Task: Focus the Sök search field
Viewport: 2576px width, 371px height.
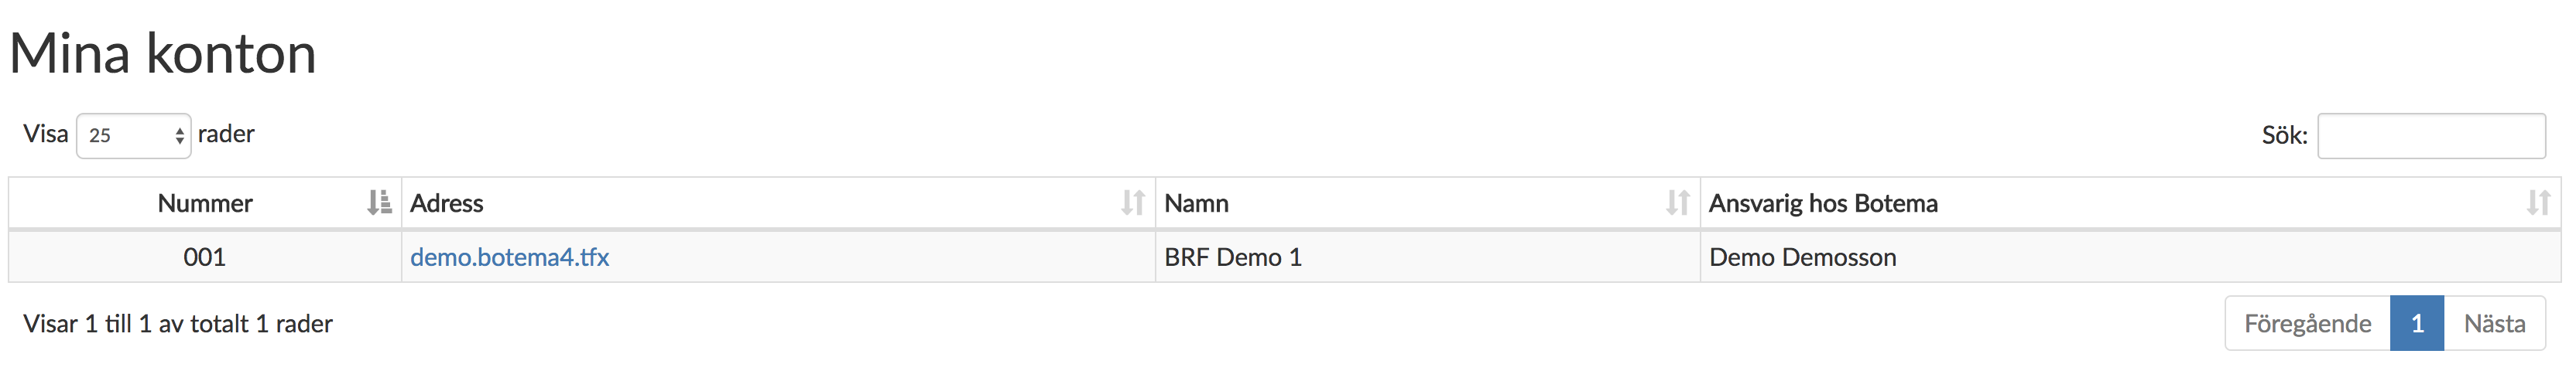Action: pos(2430,135)
